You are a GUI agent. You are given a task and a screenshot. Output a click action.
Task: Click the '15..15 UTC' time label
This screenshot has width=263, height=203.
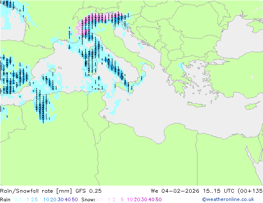point(219,191)
